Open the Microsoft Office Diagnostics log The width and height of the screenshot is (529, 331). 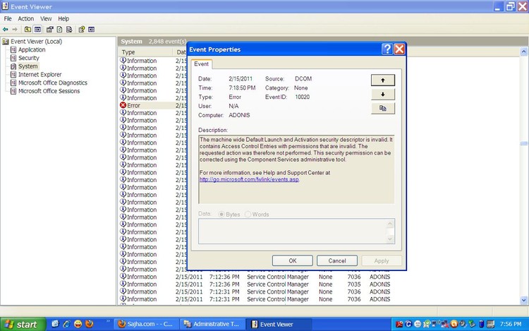coord(52,83)
